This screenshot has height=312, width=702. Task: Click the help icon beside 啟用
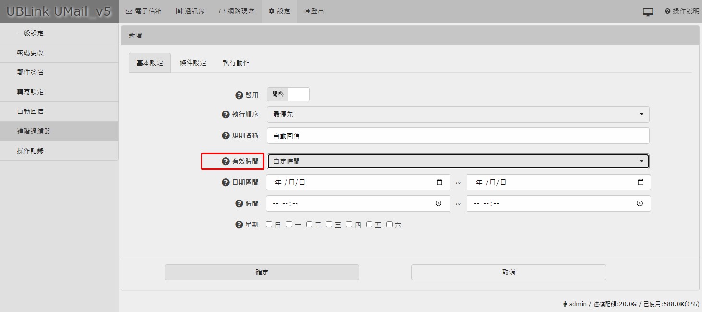tap(239, 95)
